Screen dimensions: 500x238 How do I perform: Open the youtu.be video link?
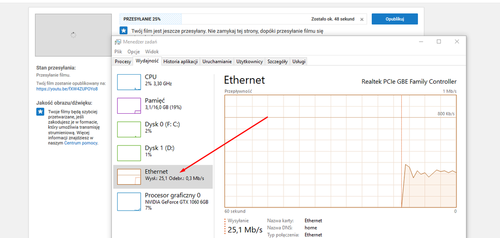[67, 89]
